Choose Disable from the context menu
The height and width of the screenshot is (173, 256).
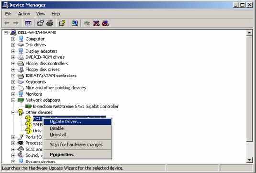[x=78, y=128]
